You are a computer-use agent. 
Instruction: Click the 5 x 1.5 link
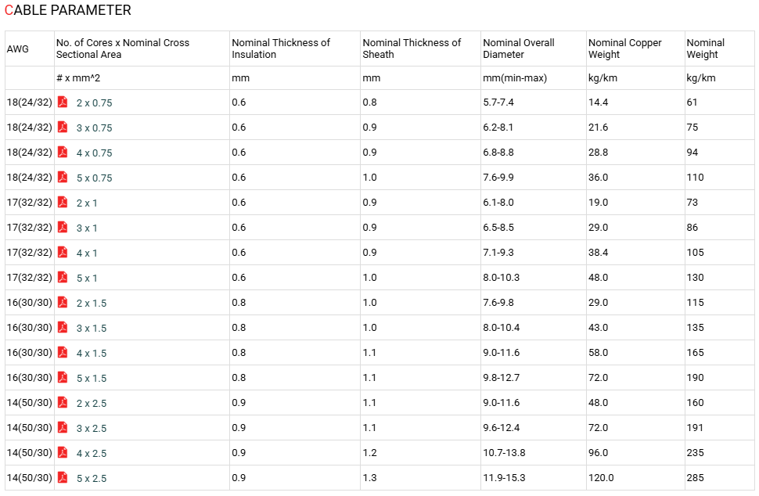coord(92,379)
